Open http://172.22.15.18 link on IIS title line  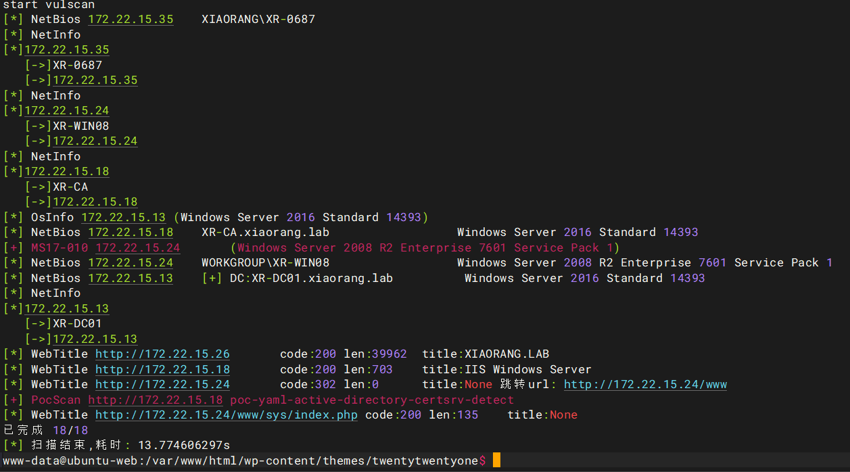[x=162, y=370]
